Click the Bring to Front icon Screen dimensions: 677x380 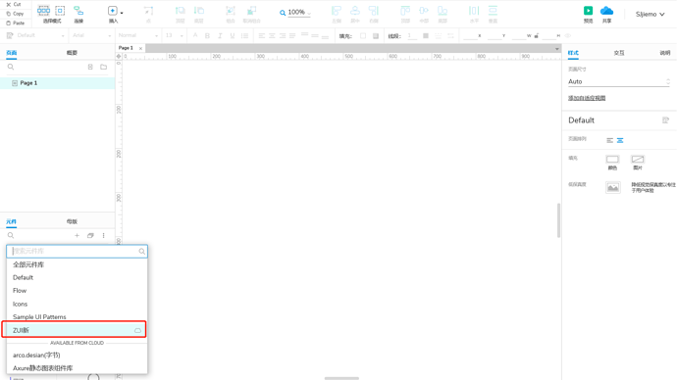(x=181, y=11)
